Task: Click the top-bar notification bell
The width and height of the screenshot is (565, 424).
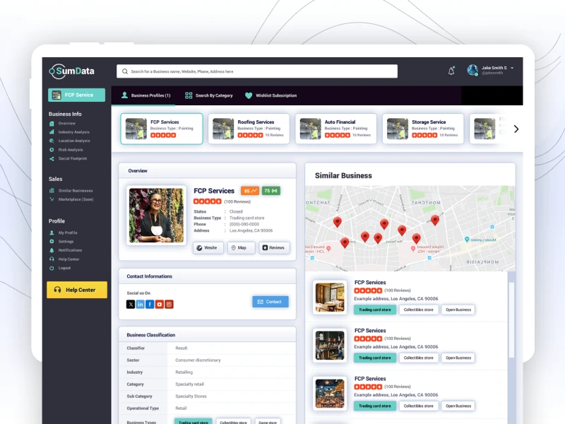Action: pyautogui.click(x=451, y=71)
